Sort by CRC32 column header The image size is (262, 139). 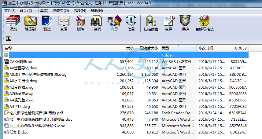[x=238, y=48]
